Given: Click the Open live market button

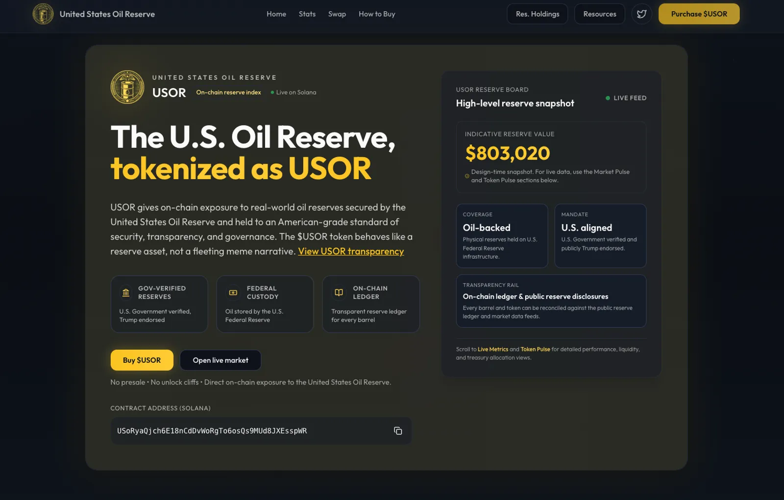Looking at the screenshot, I should (220, 360).
